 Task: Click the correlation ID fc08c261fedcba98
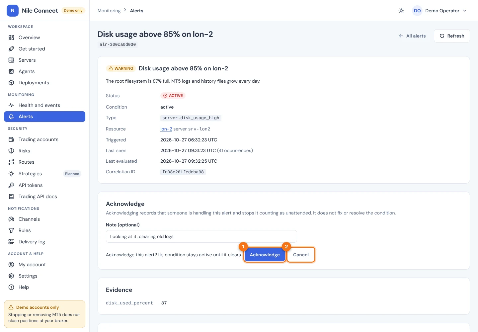point(183,172)
